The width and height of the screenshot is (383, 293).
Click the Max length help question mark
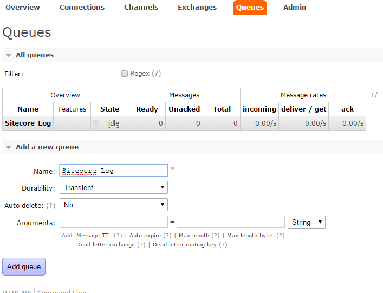[216, 236]
